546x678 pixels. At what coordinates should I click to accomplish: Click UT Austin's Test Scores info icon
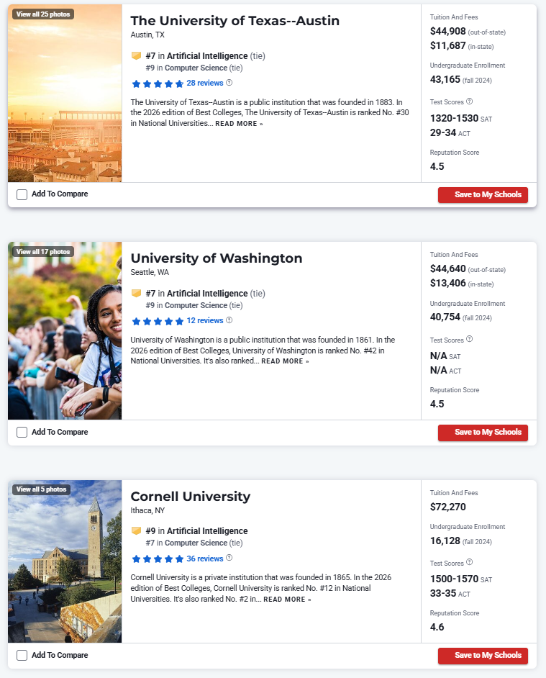[469, 101]
